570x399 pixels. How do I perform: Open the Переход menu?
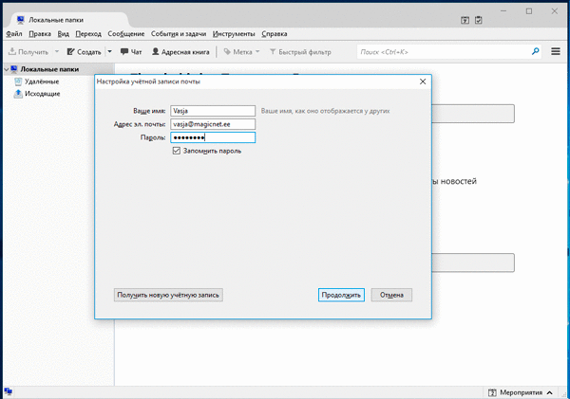coord(88,34)
